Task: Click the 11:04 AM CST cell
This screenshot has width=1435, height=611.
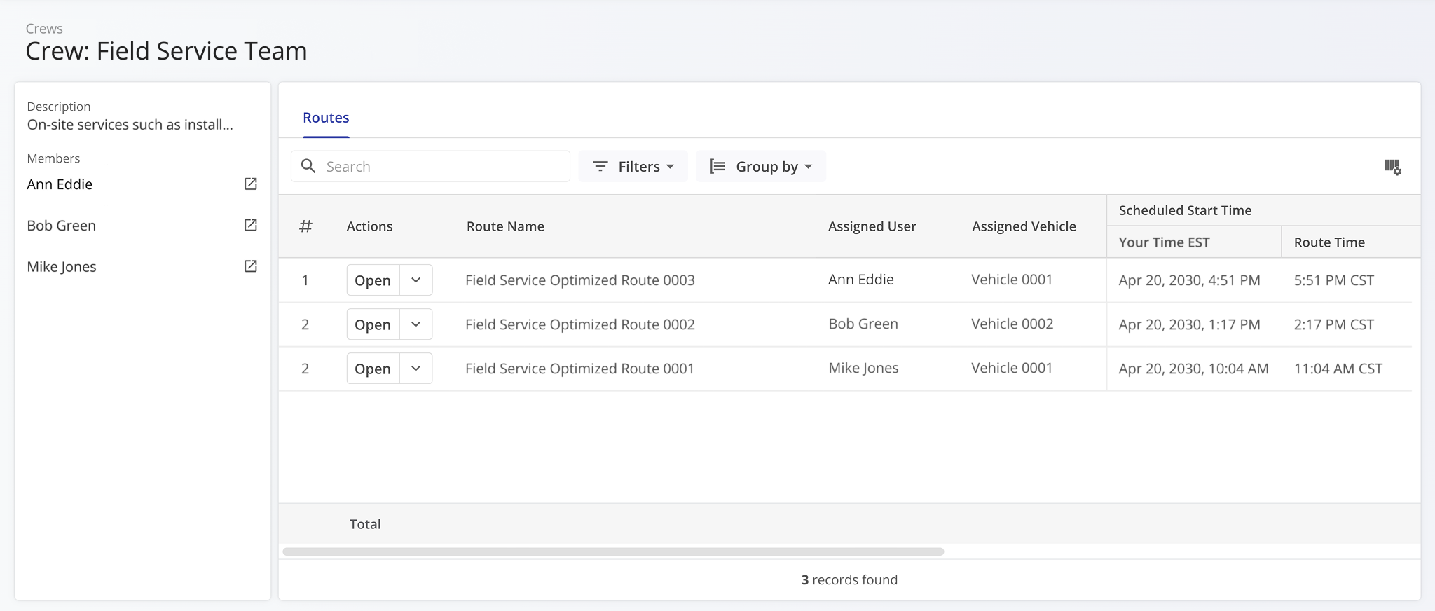Action: coord(1338,369)
